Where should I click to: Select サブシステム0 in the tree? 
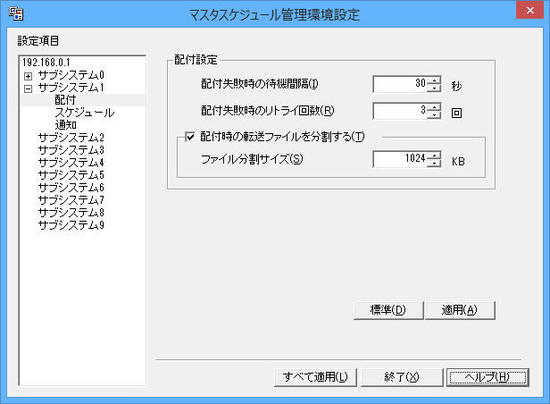(71, 75)
